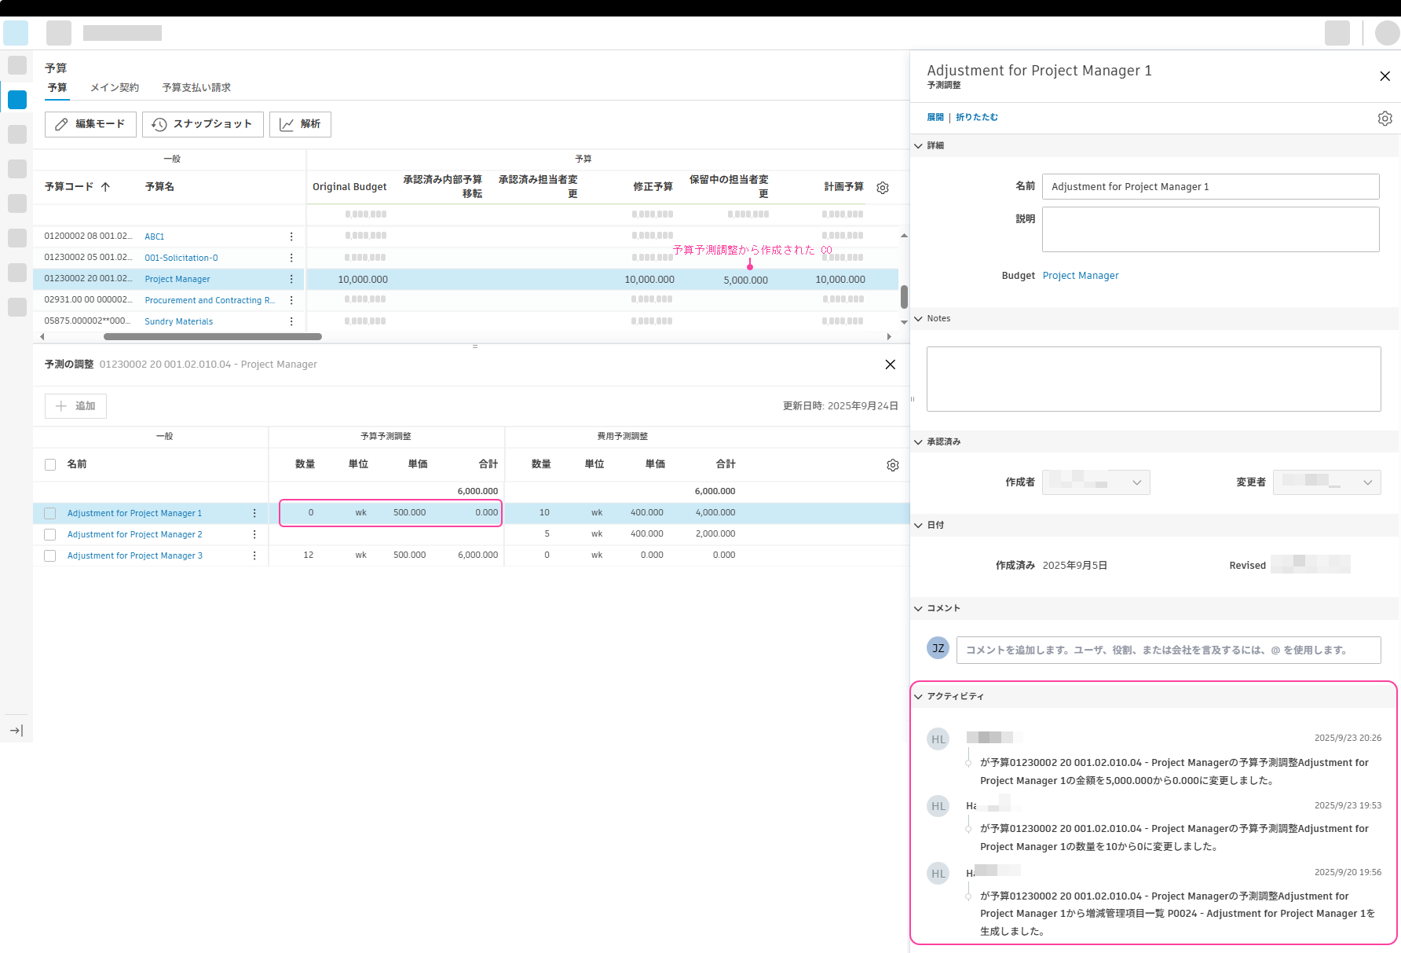Open the Project Manager budget link in details
The width and height of the screenshot is (1401, 953).
click(x=1081, y=276)
